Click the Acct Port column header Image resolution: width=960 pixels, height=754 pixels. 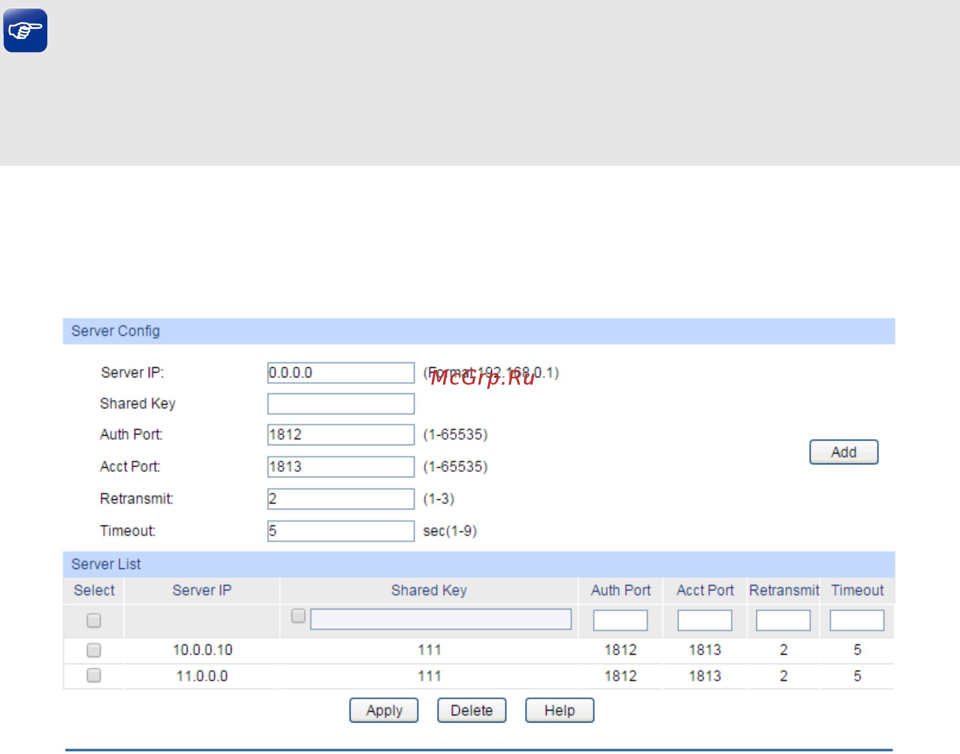coord(705,590)
